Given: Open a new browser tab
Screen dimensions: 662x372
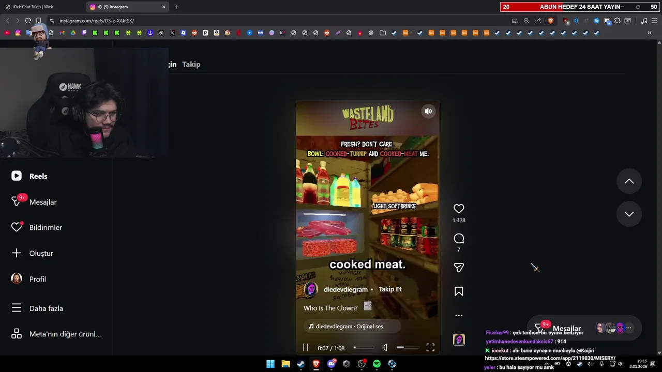Looking at the screenshot, I should click(x=176, y=7).
